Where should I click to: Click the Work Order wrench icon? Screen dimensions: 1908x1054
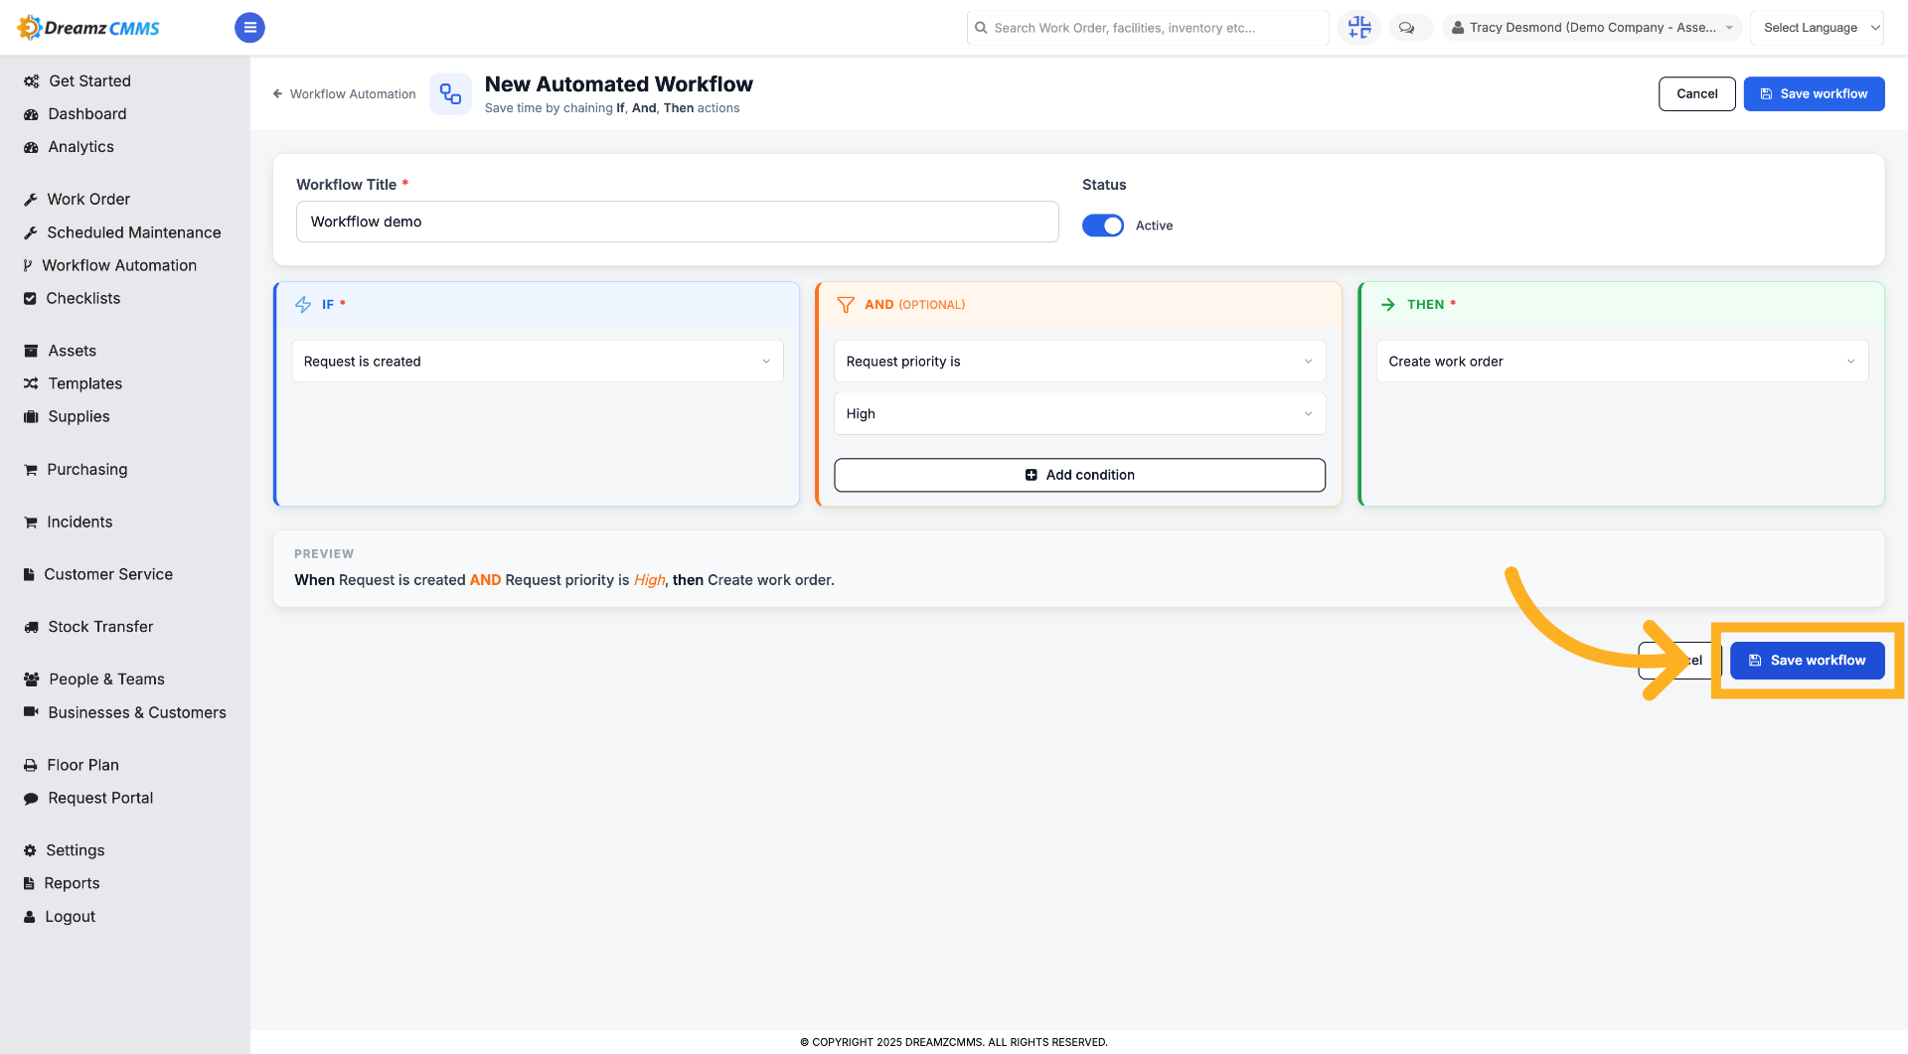pos(31,200)
